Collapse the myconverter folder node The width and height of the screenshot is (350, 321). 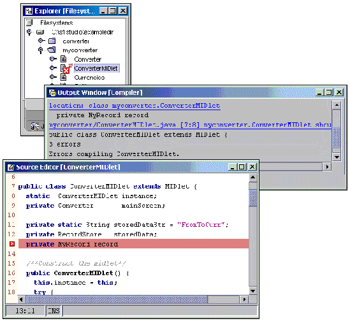point(41,50)
